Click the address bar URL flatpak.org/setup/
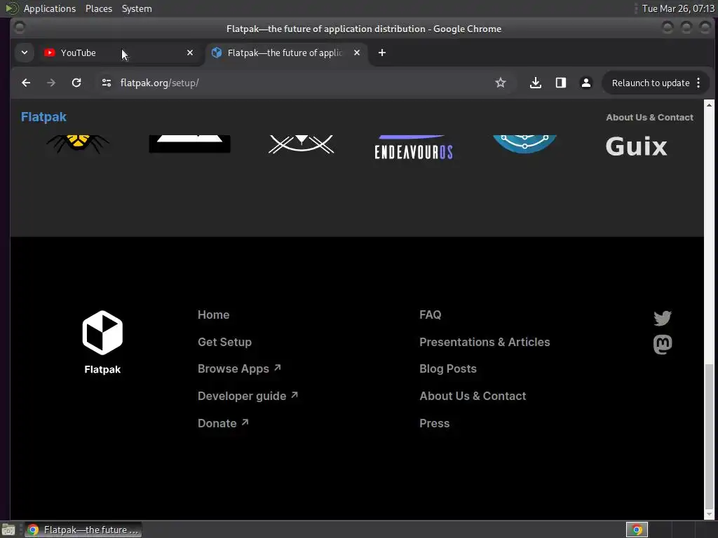718x538 pixels. [x=159, y=83]
